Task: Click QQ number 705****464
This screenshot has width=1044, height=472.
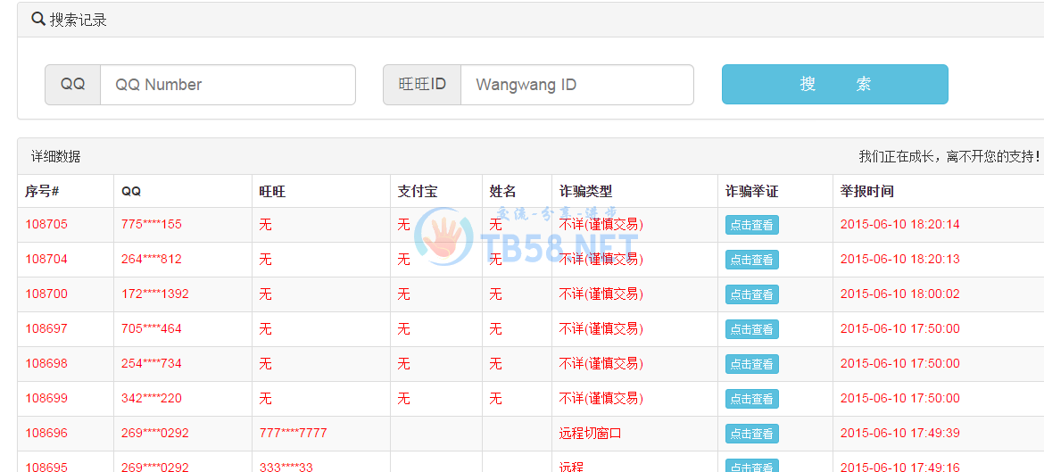Action: tap(151, 328)
